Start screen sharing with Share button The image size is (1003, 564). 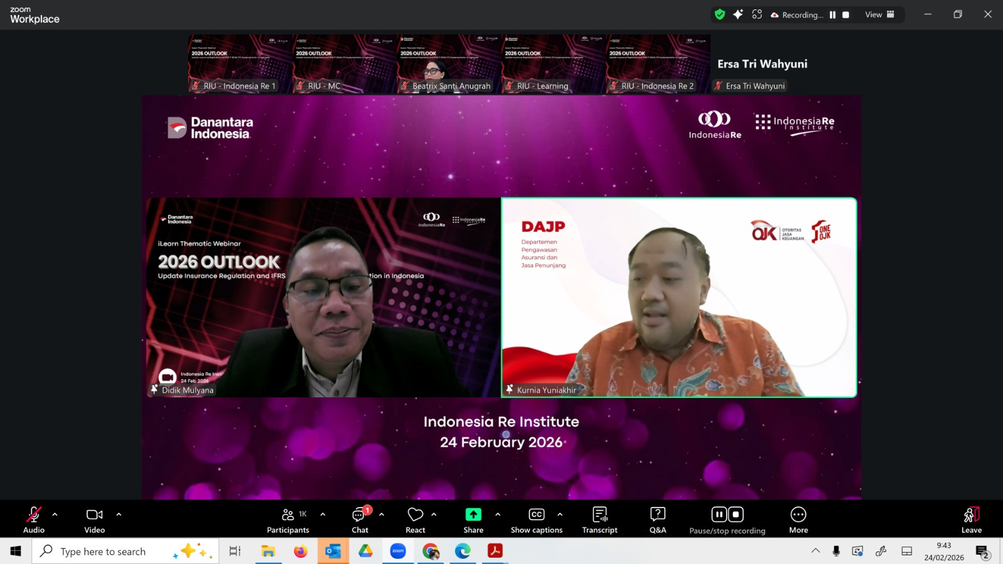point(473,520)
